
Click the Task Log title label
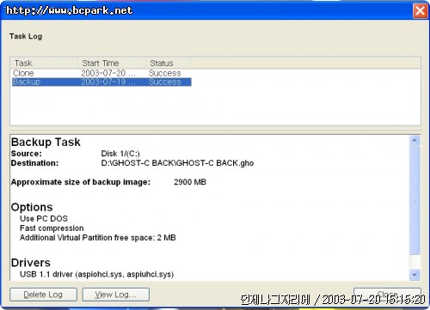click(x=26, y=36)
